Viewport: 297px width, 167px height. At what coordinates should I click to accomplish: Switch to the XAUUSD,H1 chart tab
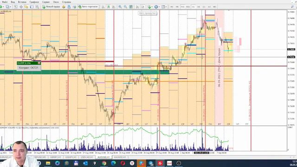pos(120,157)
